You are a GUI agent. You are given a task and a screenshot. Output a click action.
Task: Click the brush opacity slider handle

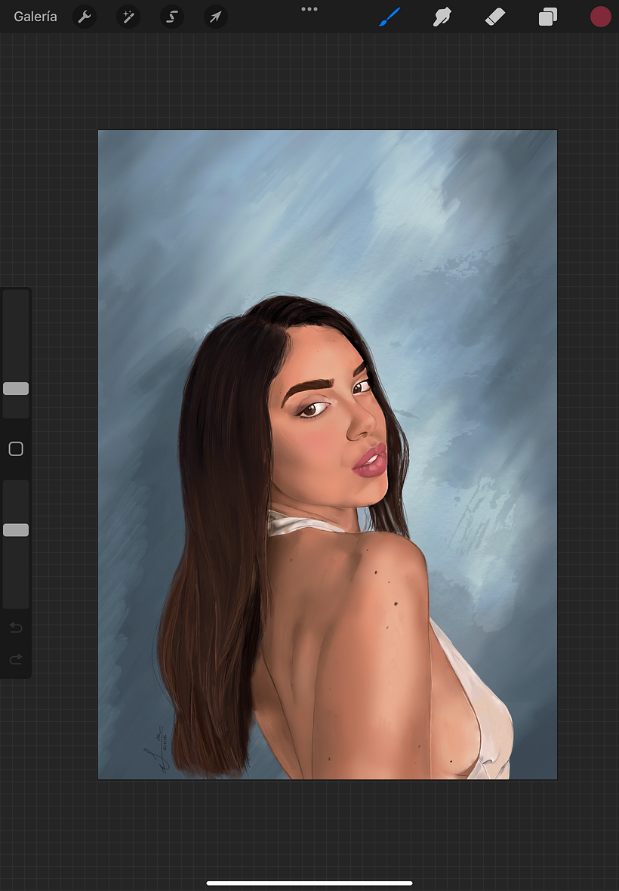pyautogui.click(x=16, y=530)
